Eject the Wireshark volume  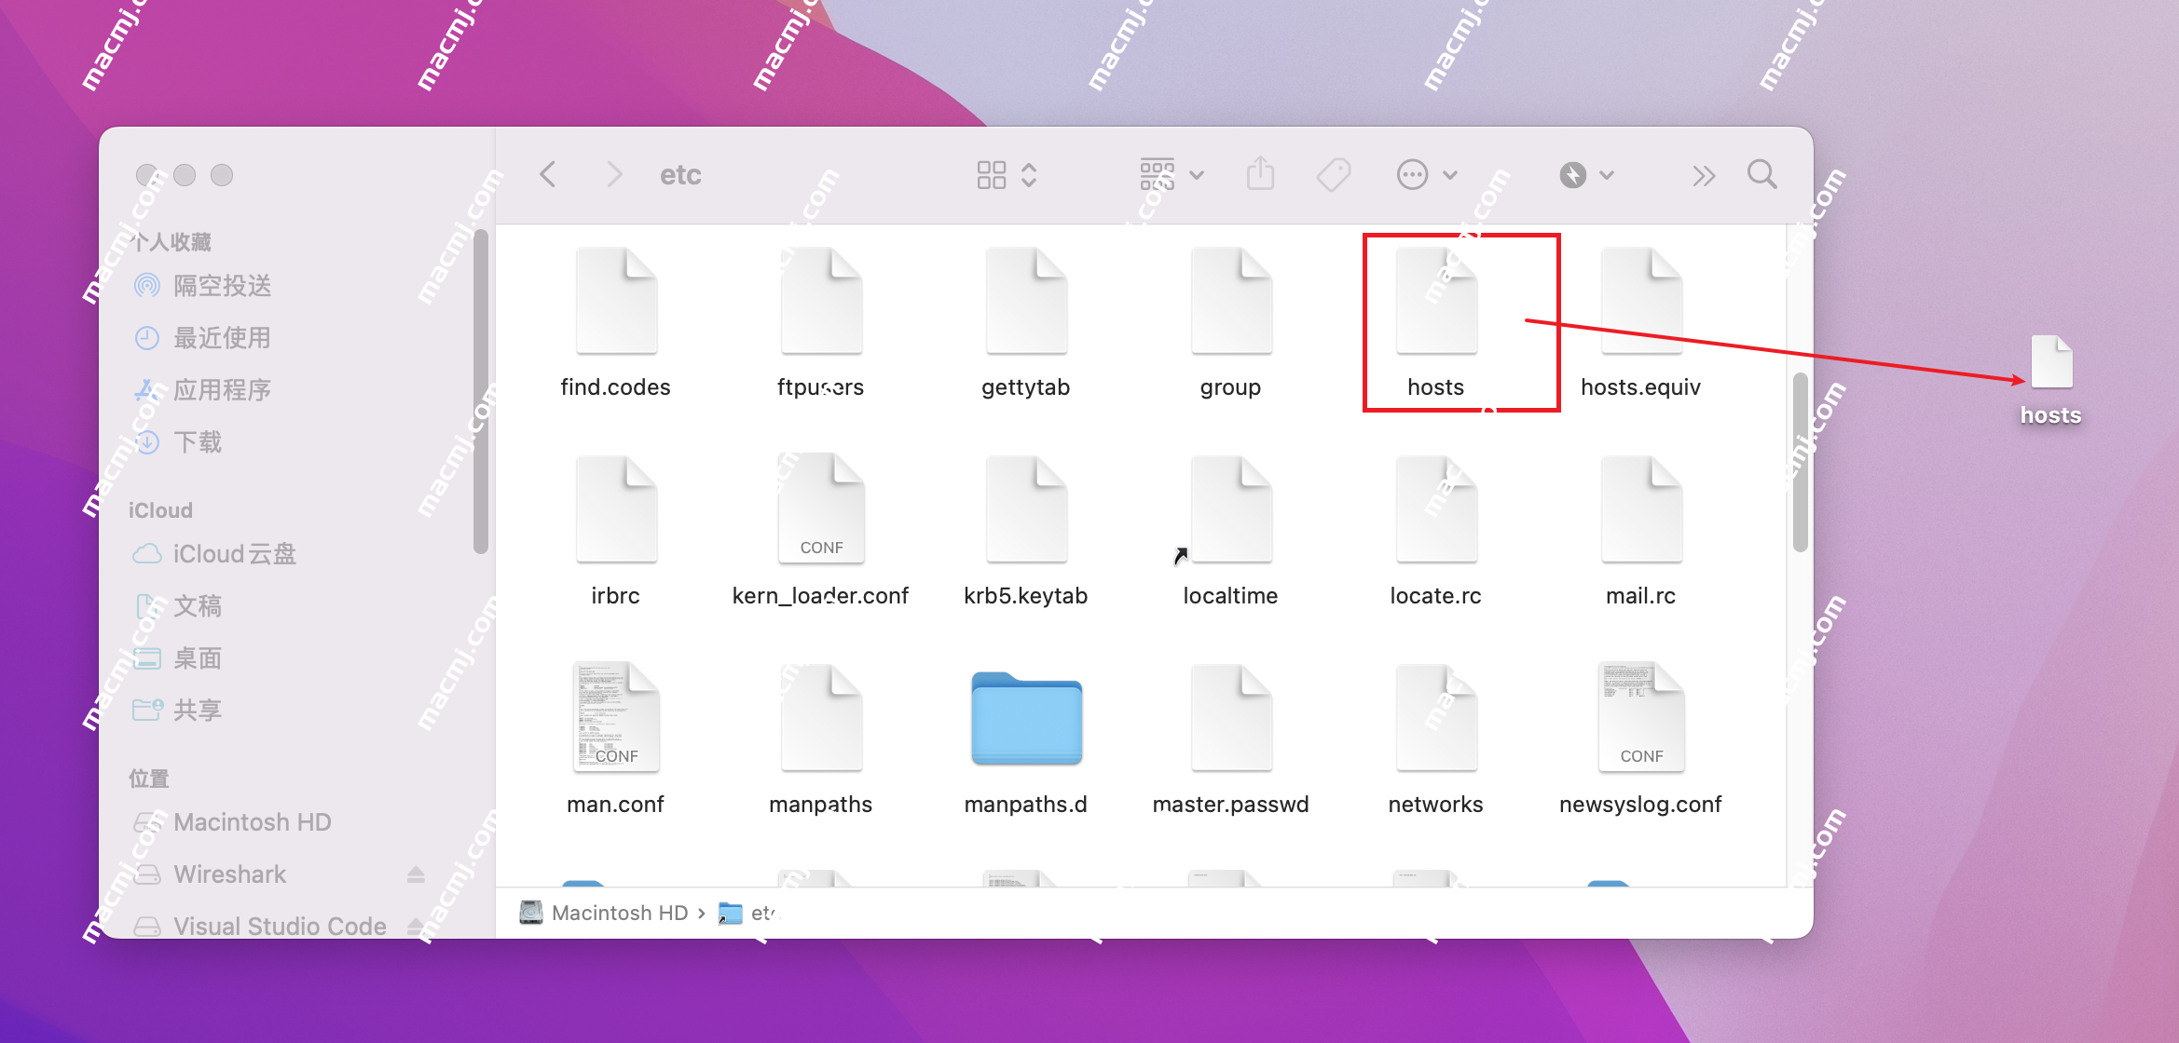416,874
